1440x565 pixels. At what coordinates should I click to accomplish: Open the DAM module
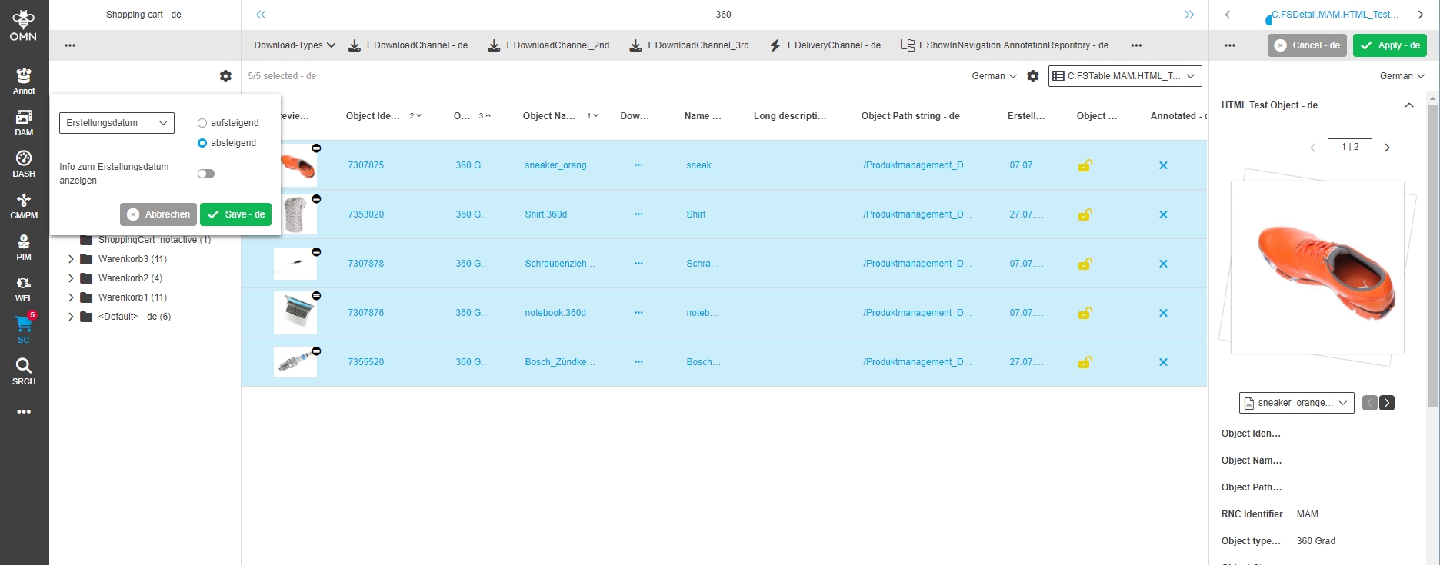point(24,122)
